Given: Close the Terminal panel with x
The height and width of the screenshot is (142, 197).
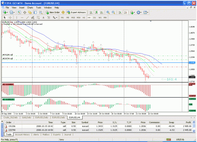Looking at the screenshot, I should [2, 121].
